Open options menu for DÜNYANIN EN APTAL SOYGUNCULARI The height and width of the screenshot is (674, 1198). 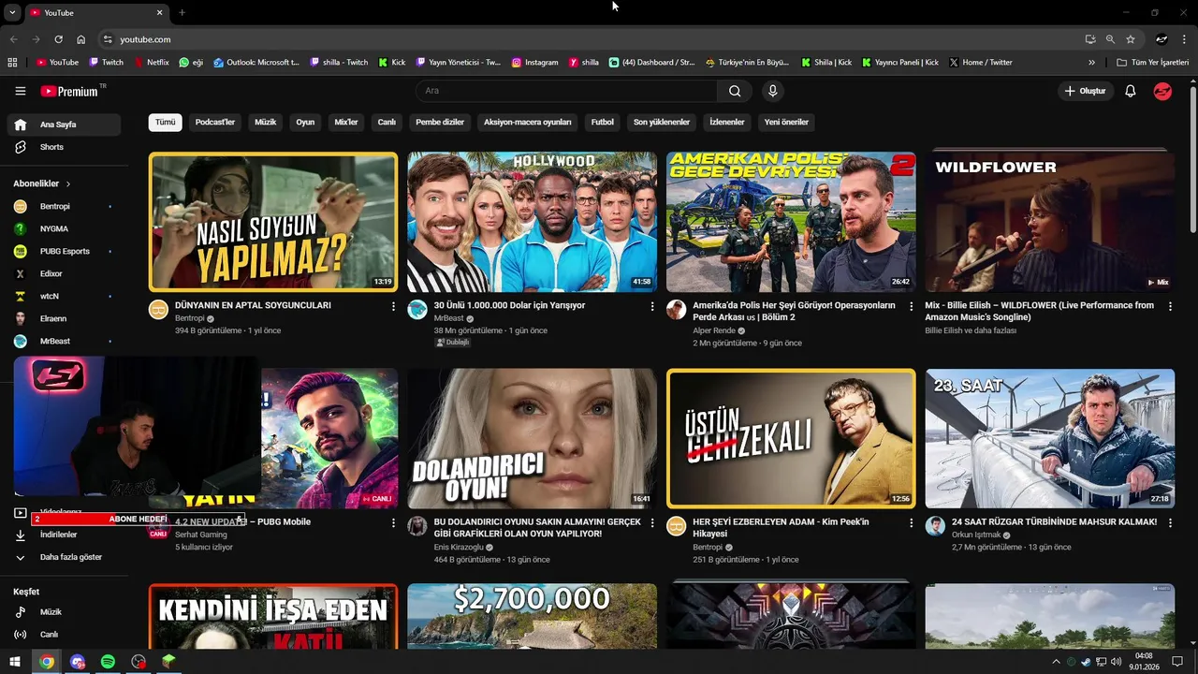[393, 306]
